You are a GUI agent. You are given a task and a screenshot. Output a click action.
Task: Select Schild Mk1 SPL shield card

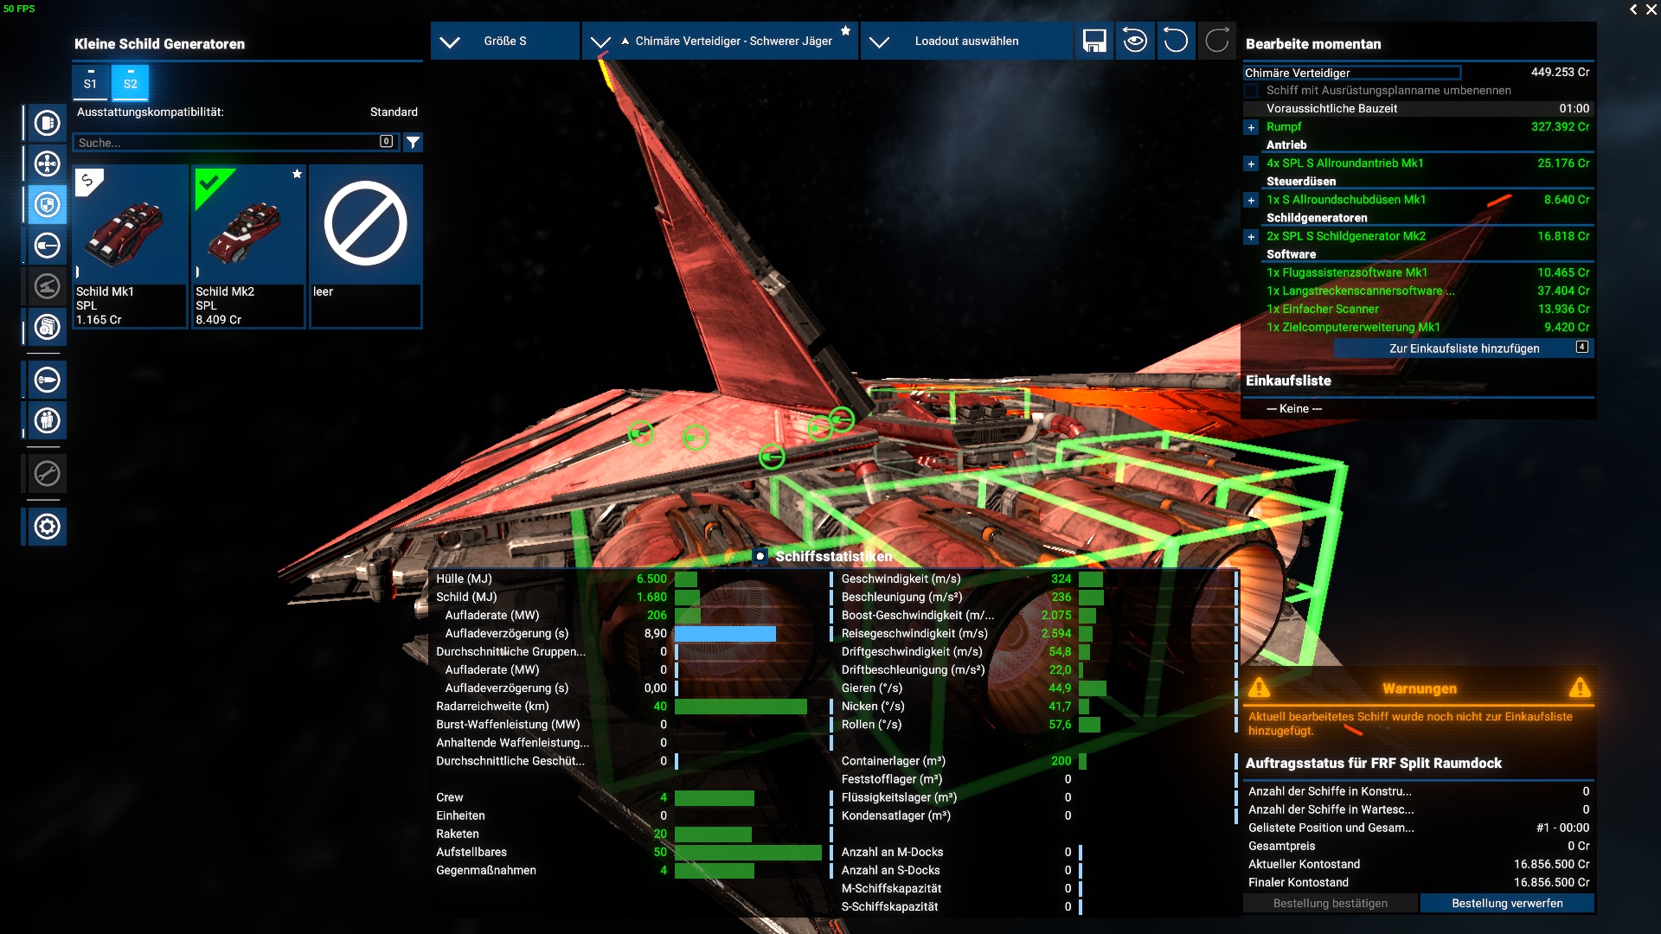(130, 246)
